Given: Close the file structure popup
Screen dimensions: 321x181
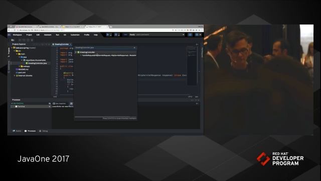Looking at the screenshot, I should tap(134, 48).
